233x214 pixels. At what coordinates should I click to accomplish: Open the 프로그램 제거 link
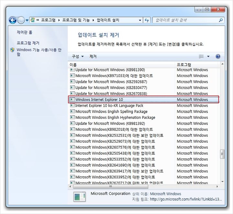(x=28, y=43)
